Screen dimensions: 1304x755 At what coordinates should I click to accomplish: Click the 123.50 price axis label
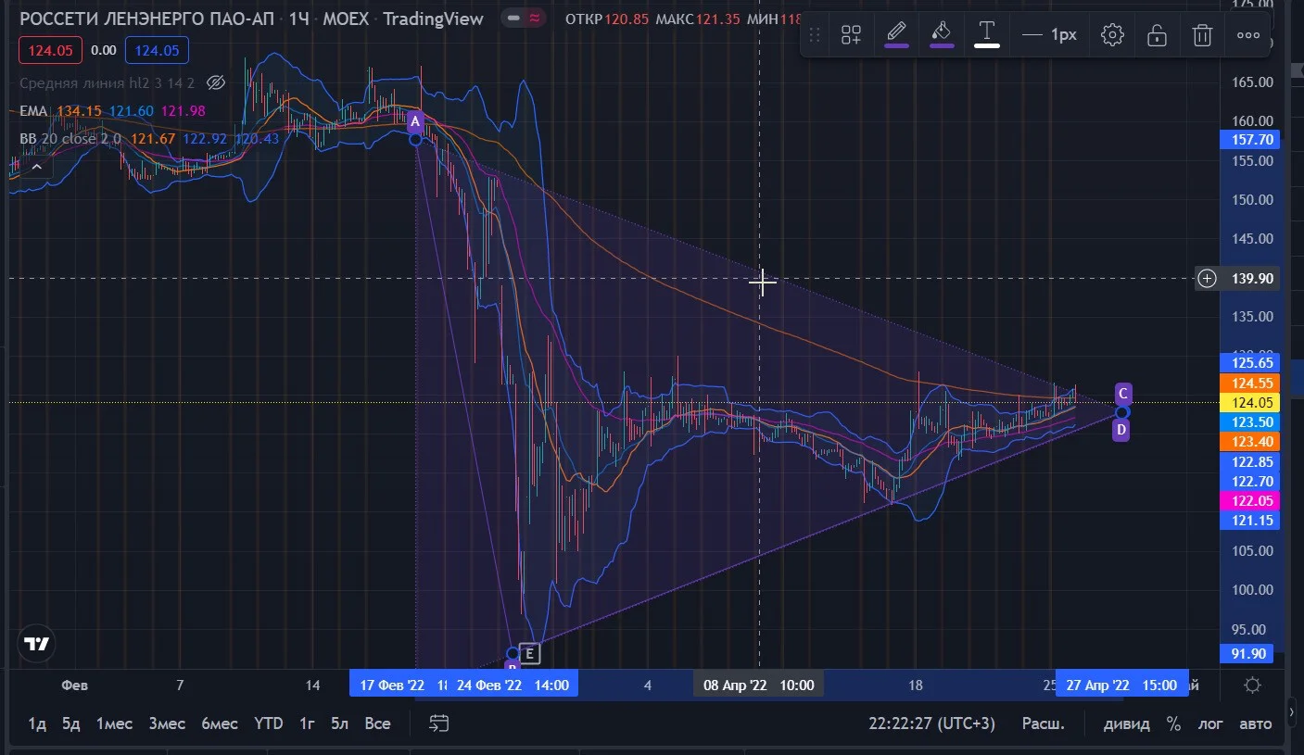pos(1249,422)
